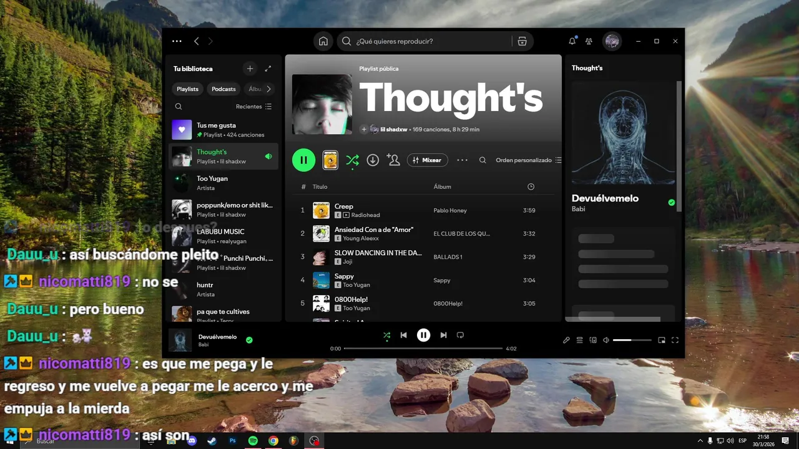Open Tus me gusta playlist
Screen dimensions: 799x449
click(223, 130)
